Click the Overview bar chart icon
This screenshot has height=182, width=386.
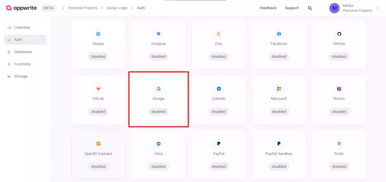pos(9,28)
